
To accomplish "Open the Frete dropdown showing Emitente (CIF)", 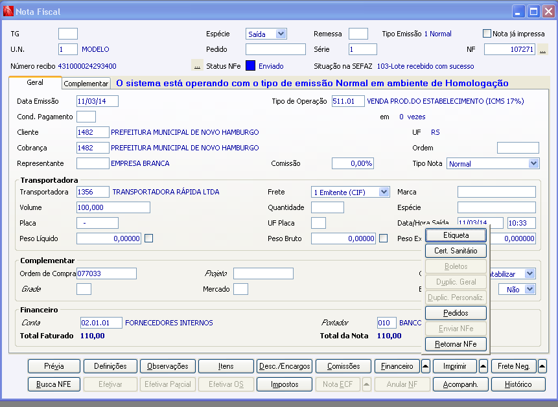I will coord(384,192).
